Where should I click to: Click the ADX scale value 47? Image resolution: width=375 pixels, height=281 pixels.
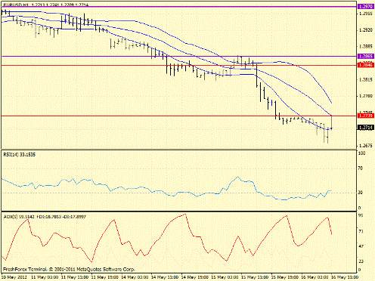click(x=361, y=246)
